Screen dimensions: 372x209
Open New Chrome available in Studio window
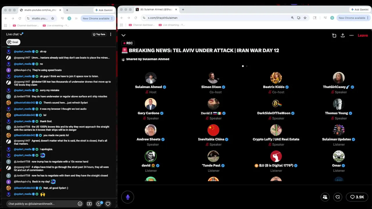pos(98,18)
